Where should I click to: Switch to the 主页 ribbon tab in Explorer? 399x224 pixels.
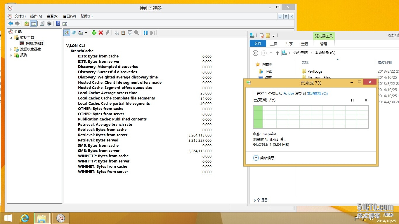pyautogui.click(x=274, y=44)
